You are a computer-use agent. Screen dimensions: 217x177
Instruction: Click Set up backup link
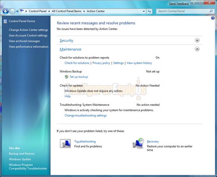(x=79, y=77)
